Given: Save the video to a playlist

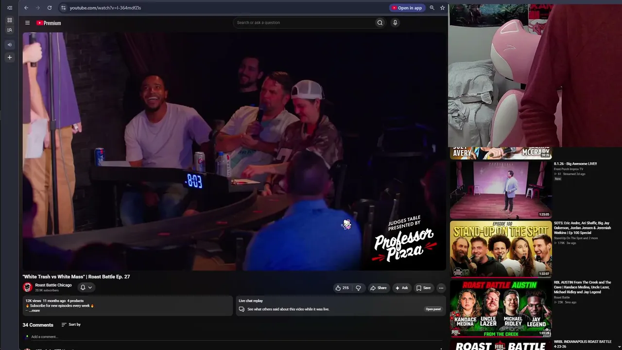Looking at the screenshot, I should [x=423, y=288].
